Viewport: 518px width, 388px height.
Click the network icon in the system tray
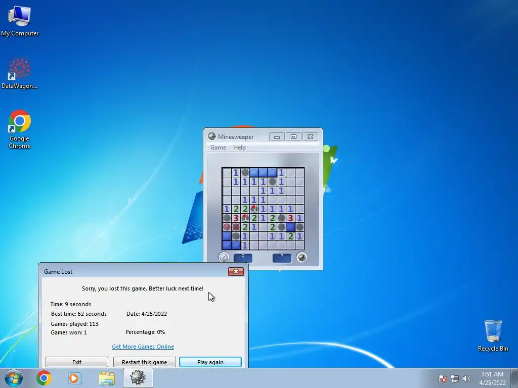(x=455, y=378)
